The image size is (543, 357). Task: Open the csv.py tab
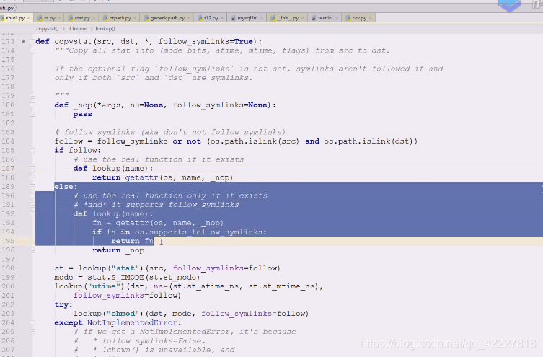pyautogui.click(x=359, y=18)
